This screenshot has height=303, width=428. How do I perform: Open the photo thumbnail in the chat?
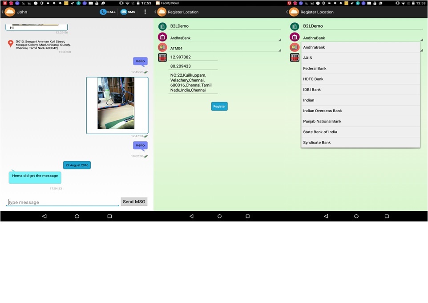(x=116, y=103)
